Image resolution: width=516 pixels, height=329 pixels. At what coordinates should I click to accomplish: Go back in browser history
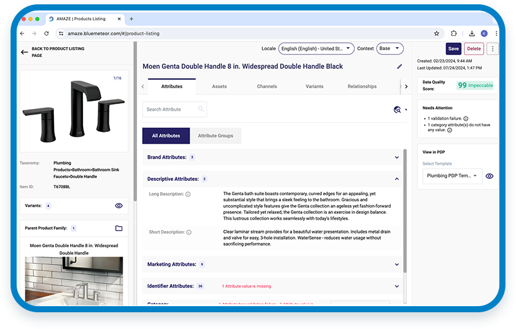pyautogui.click(x=22, y=33)
